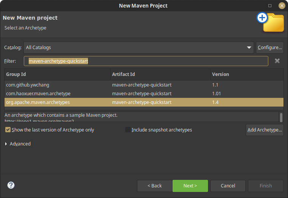
Task: Focus the Filter input field
Action: point(146,61)
